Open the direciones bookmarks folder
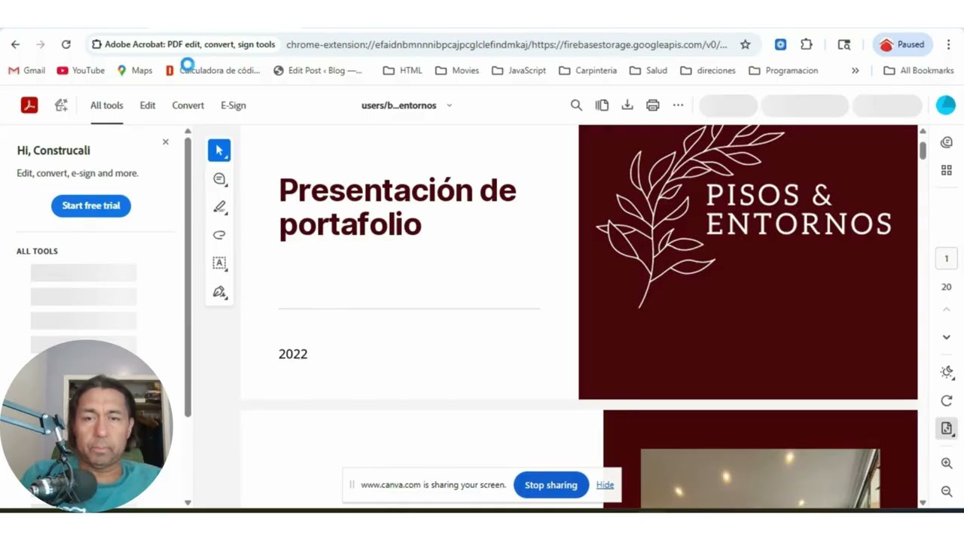The height and width of the screenshot is (542, 964). pos(707,70)
